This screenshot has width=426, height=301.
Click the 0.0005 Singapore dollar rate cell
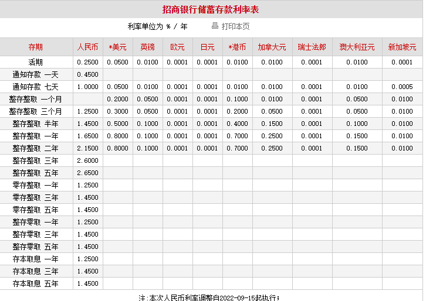[x=402, y=87]
